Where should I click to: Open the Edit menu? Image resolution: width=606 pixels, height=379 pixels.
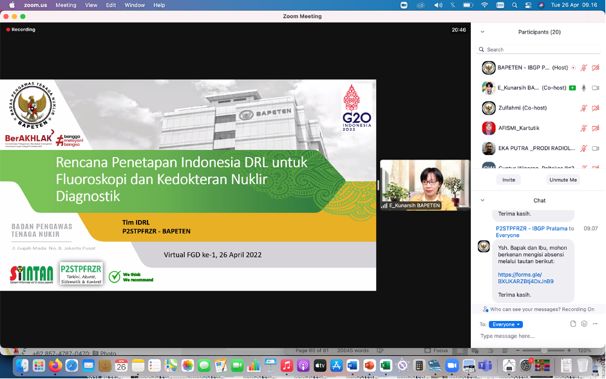tap(111, 5)
